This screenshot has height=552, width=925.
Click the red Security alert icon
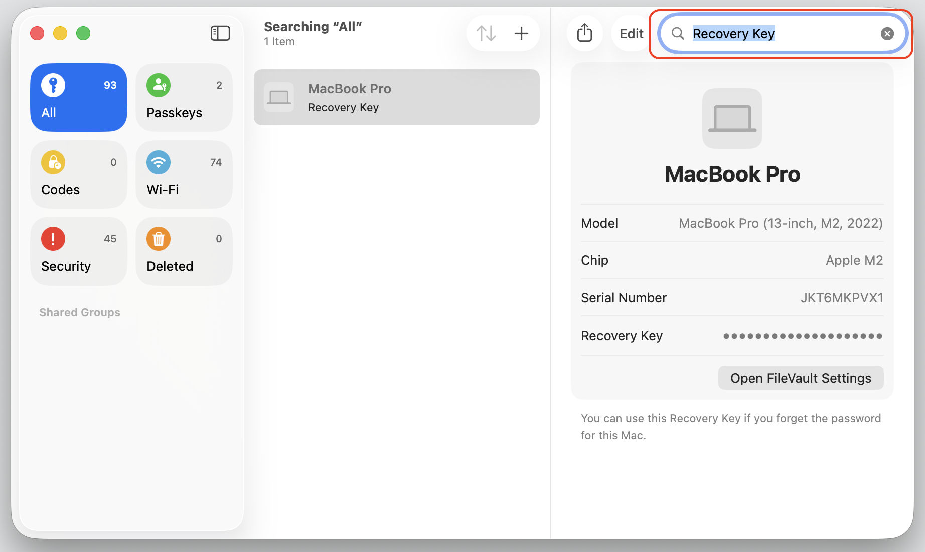coord(53,239)
